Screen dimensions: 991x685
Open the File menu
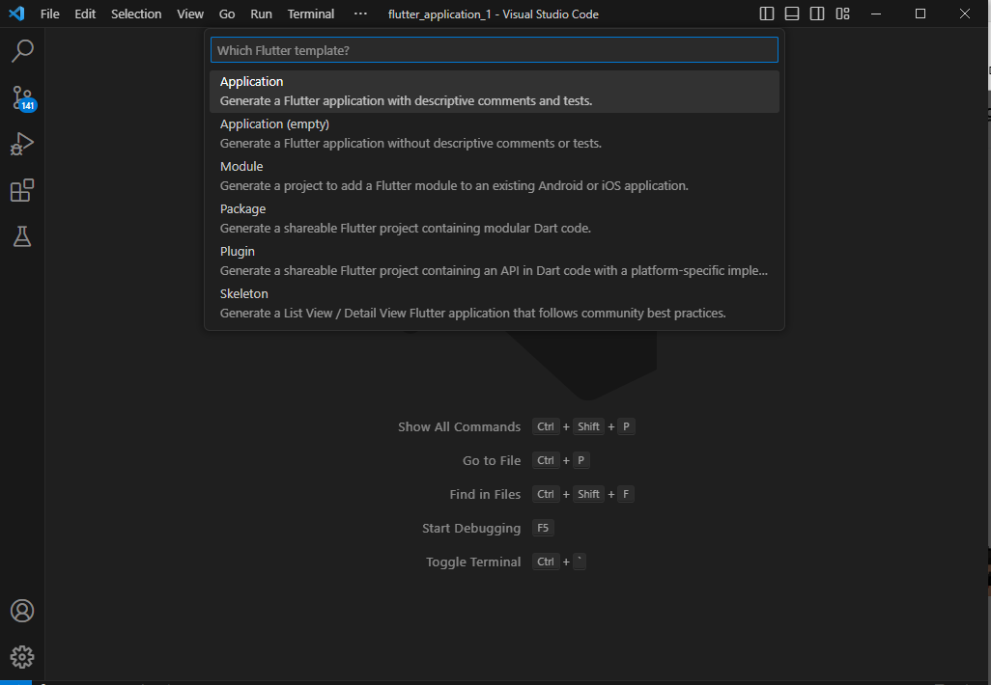(x=50, y=14)
